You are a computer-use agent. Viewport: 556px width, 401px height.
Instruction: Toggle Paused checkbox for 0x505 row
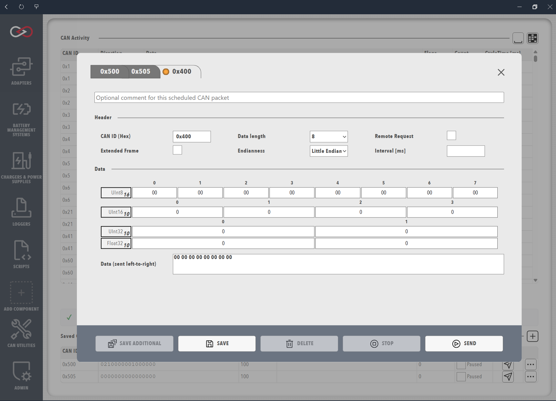[x=461, y=376]
